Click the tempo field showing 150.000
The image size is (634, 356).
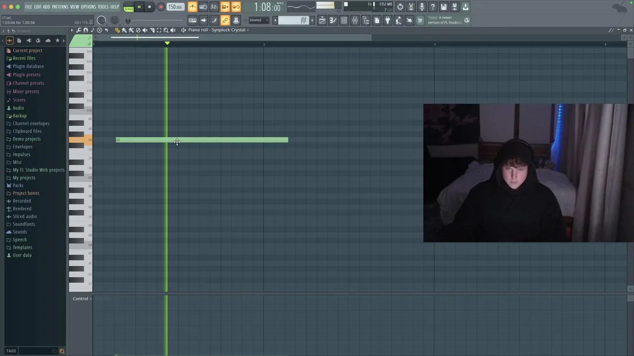[174, 7]
